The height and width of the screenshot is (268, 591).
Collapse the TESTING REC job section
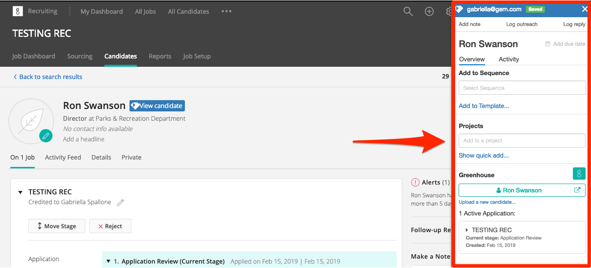[20, 192]
